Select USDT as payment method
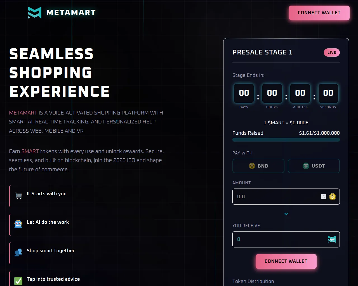The height and width of the screenshot is (286, 358). pyautogui.click(x=314, y=166)
